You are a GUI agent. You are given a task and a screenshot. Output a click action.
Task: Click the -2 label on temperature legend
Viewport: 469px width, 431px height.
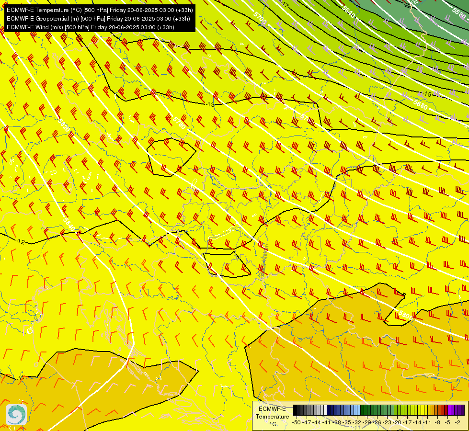[x=457, y=422]
